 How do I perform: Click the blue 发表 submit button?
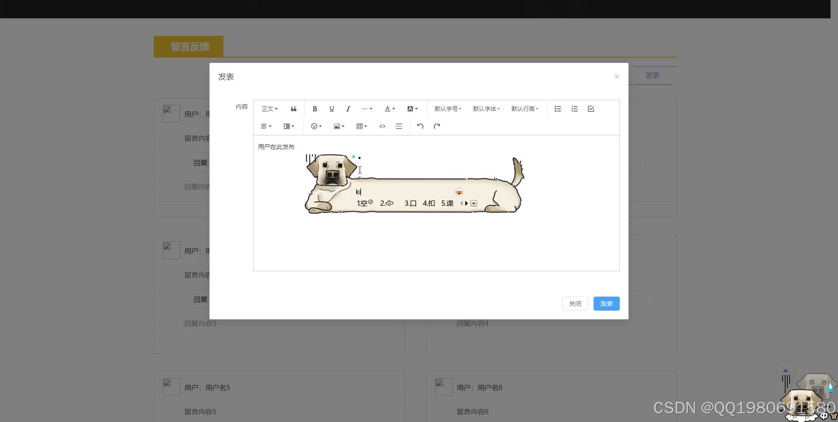[606, 304]
